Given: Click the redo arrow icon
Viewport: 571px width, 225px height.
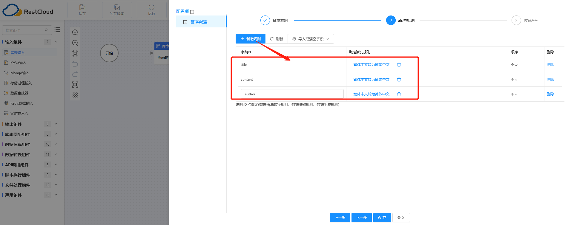Looking at the screenshot, I should coord(75,74).
